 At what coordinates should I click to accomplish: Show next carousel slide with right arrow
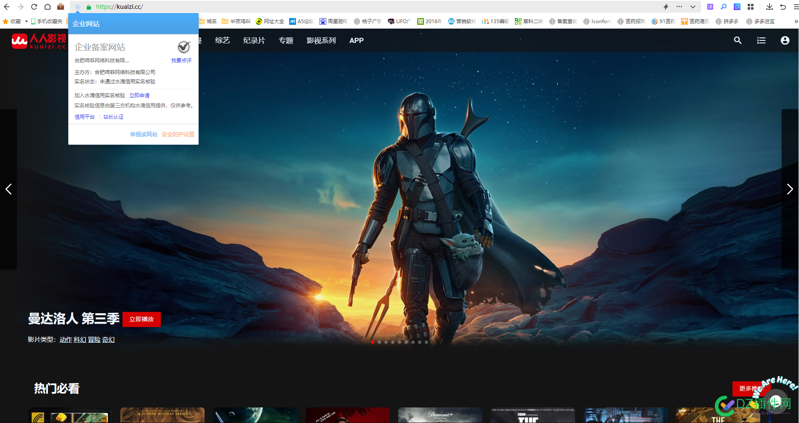click(790, 189)
